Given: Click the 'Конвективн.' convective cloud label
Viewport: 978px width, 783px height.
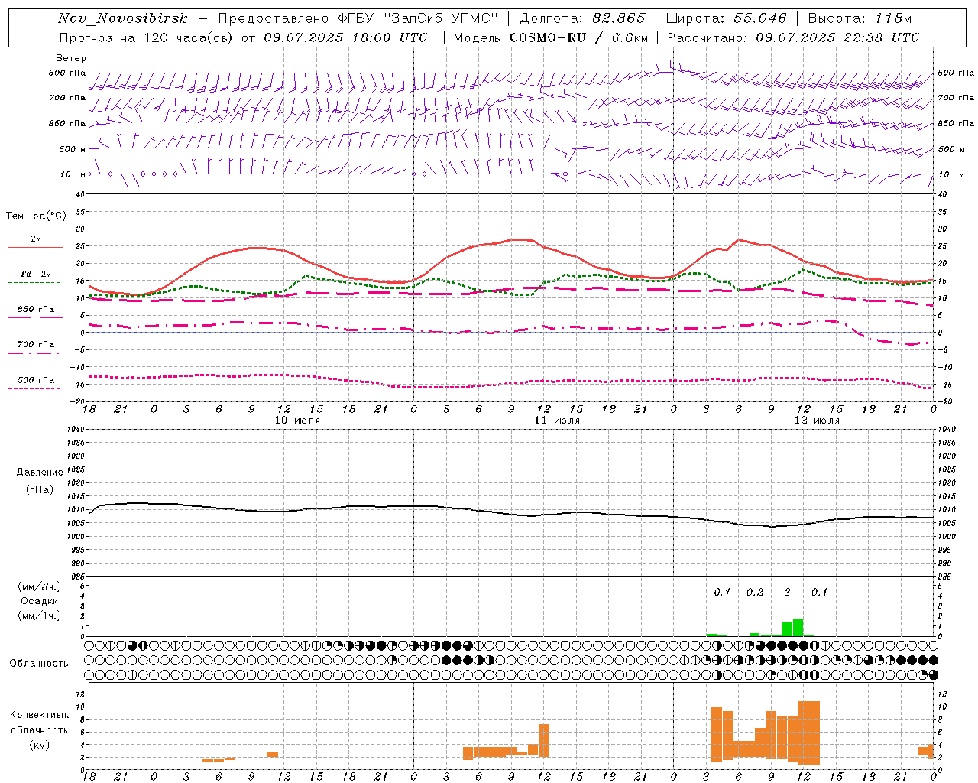Looking at the screenshot, I should point(40,714).
